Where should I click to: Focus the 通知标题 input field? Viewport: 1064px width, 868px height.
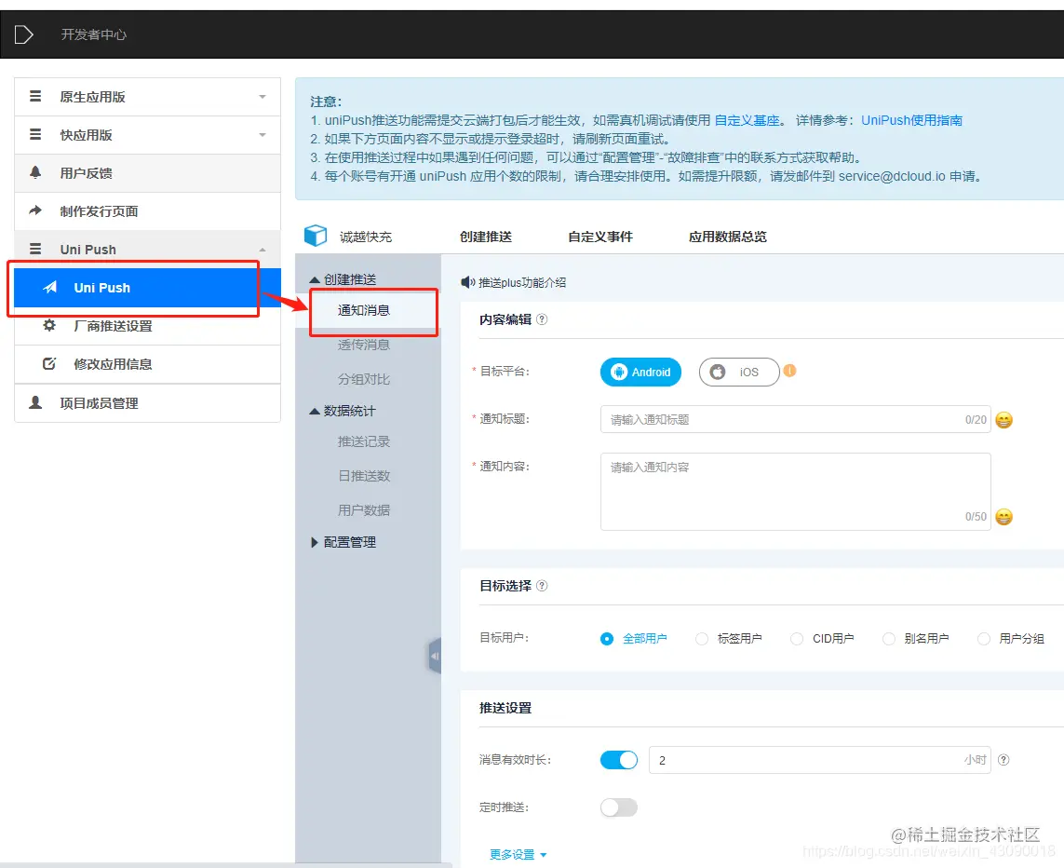[795, 419]
